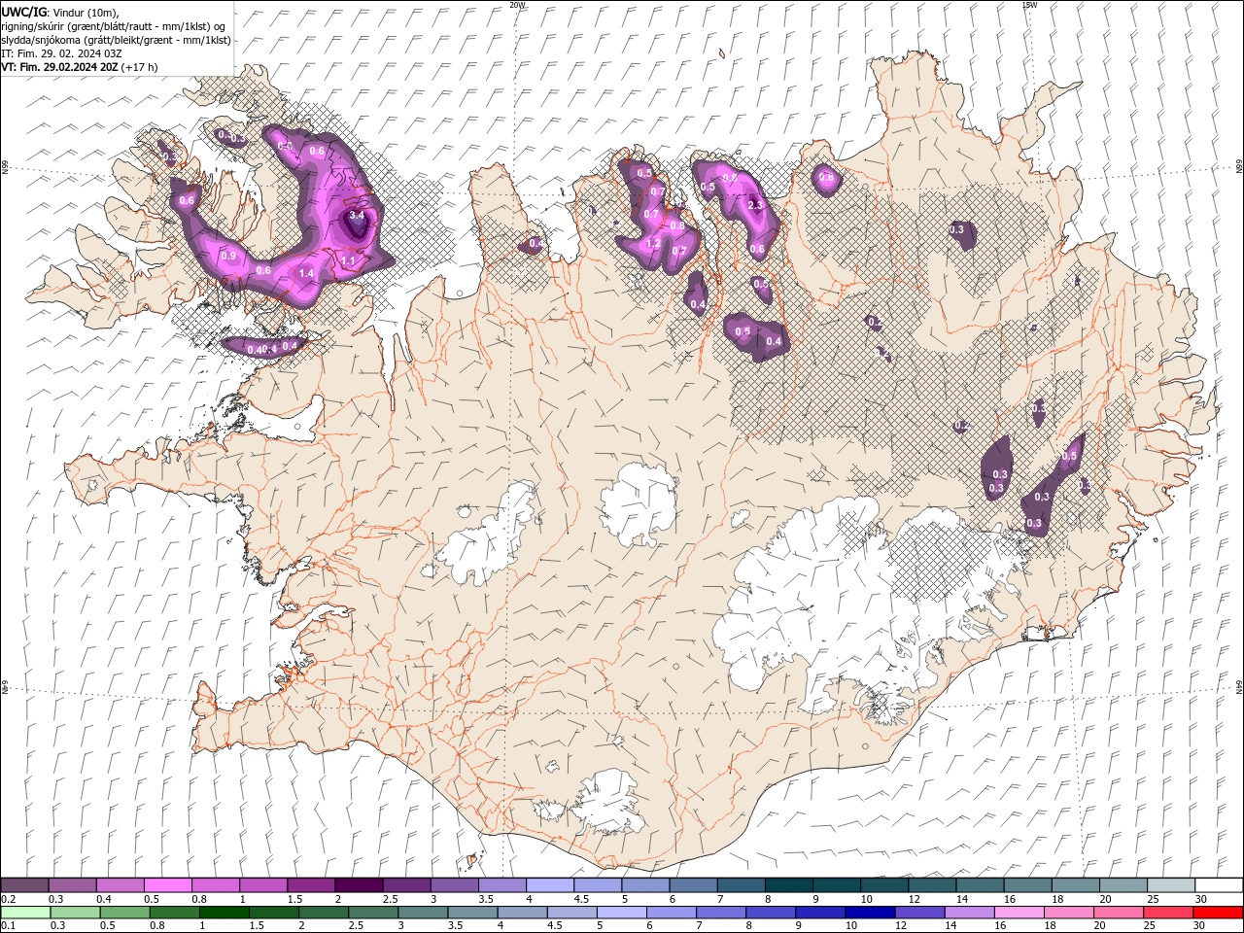Pick the deep blue 10–12 swatch in the bottom legend row

(868, 913)
